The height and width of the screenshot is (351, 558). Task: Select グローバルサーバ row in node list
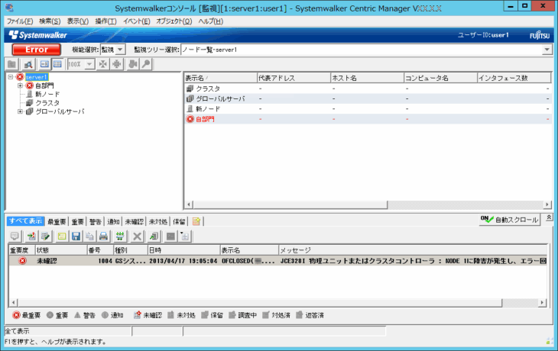point(368,98)
